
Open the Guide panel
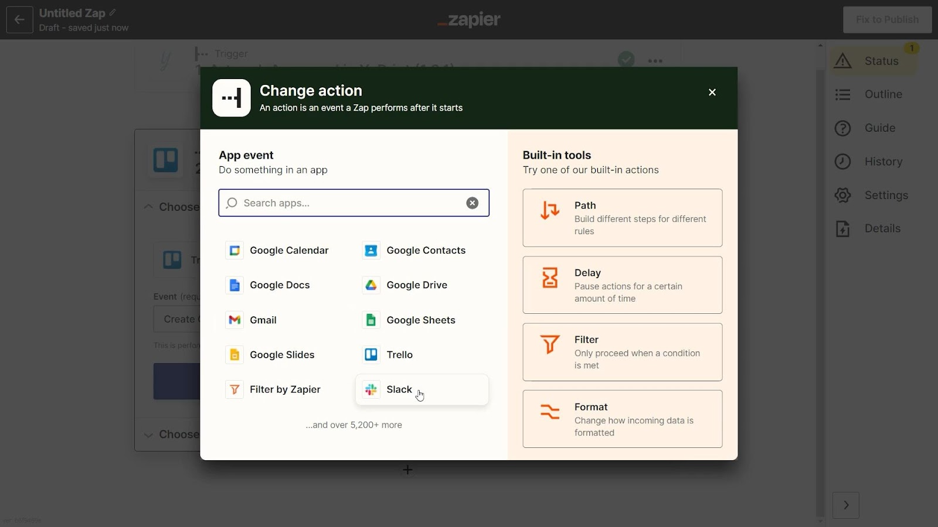865,128
